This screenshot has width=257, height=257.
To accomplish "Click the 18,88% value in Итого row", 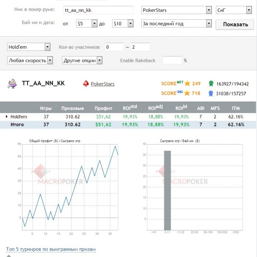I will [x=156, y=124].
